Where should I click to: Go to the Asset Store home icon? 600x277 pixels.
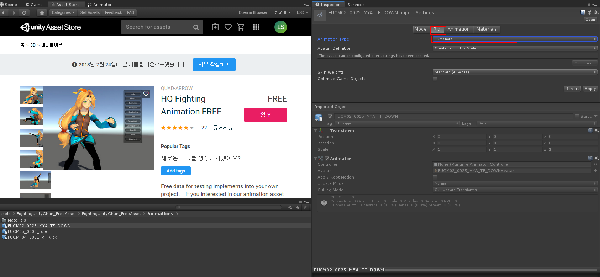[x=42, y=12]
